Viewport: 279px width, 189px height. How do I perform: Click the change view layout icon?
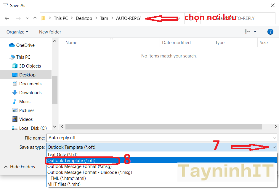[x=247, y=32]
